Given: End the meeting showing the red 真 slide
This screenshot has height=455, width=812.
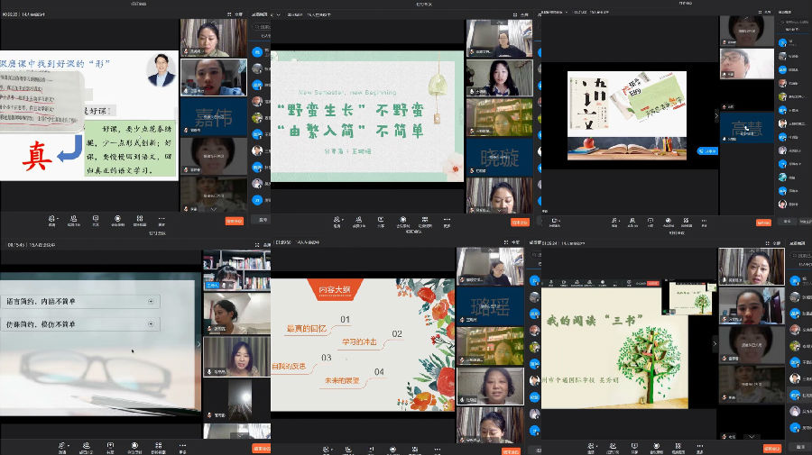Looking at the screenshot, I should point(235,220).
